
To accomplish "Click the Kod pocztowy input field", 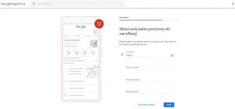I will point(149,80).
